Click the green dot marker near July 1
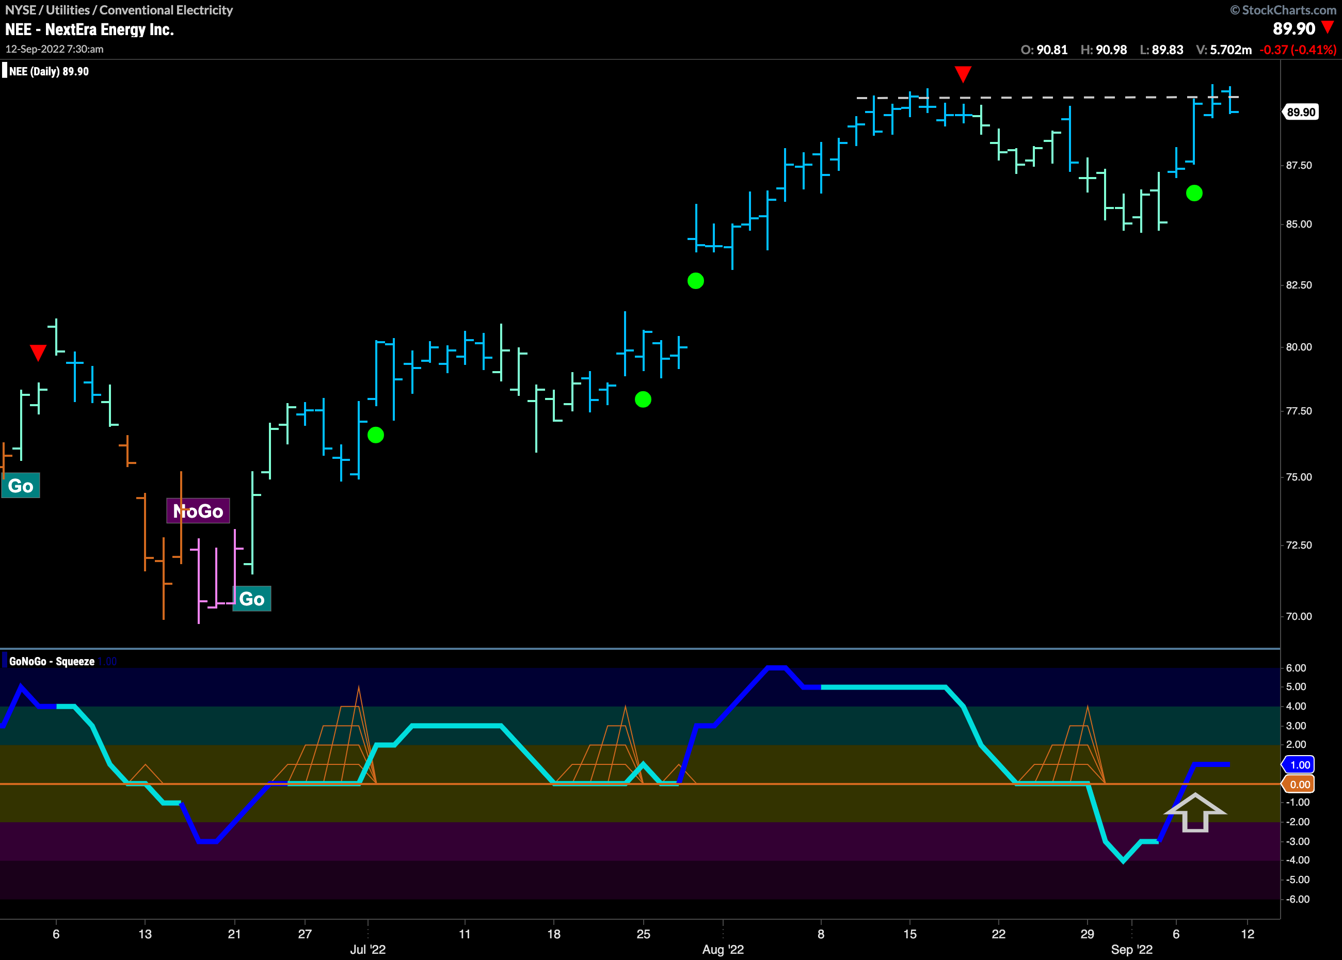The height and width of the screenshot is (960, 1342). coord(375,435)
